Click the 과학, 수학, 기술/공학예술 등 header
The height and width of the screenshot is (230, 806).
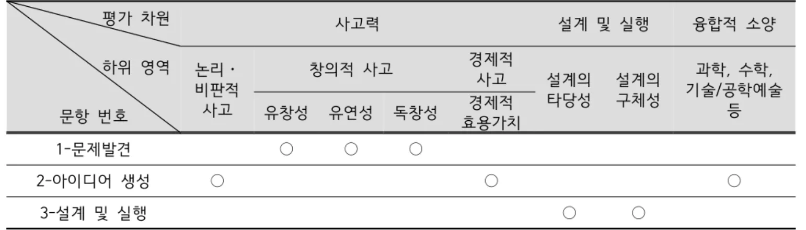(x=734, y=90)
